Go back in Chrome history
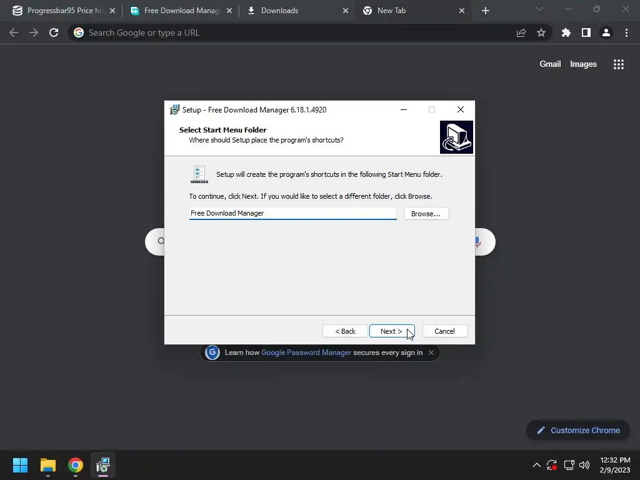 [14, 32]
